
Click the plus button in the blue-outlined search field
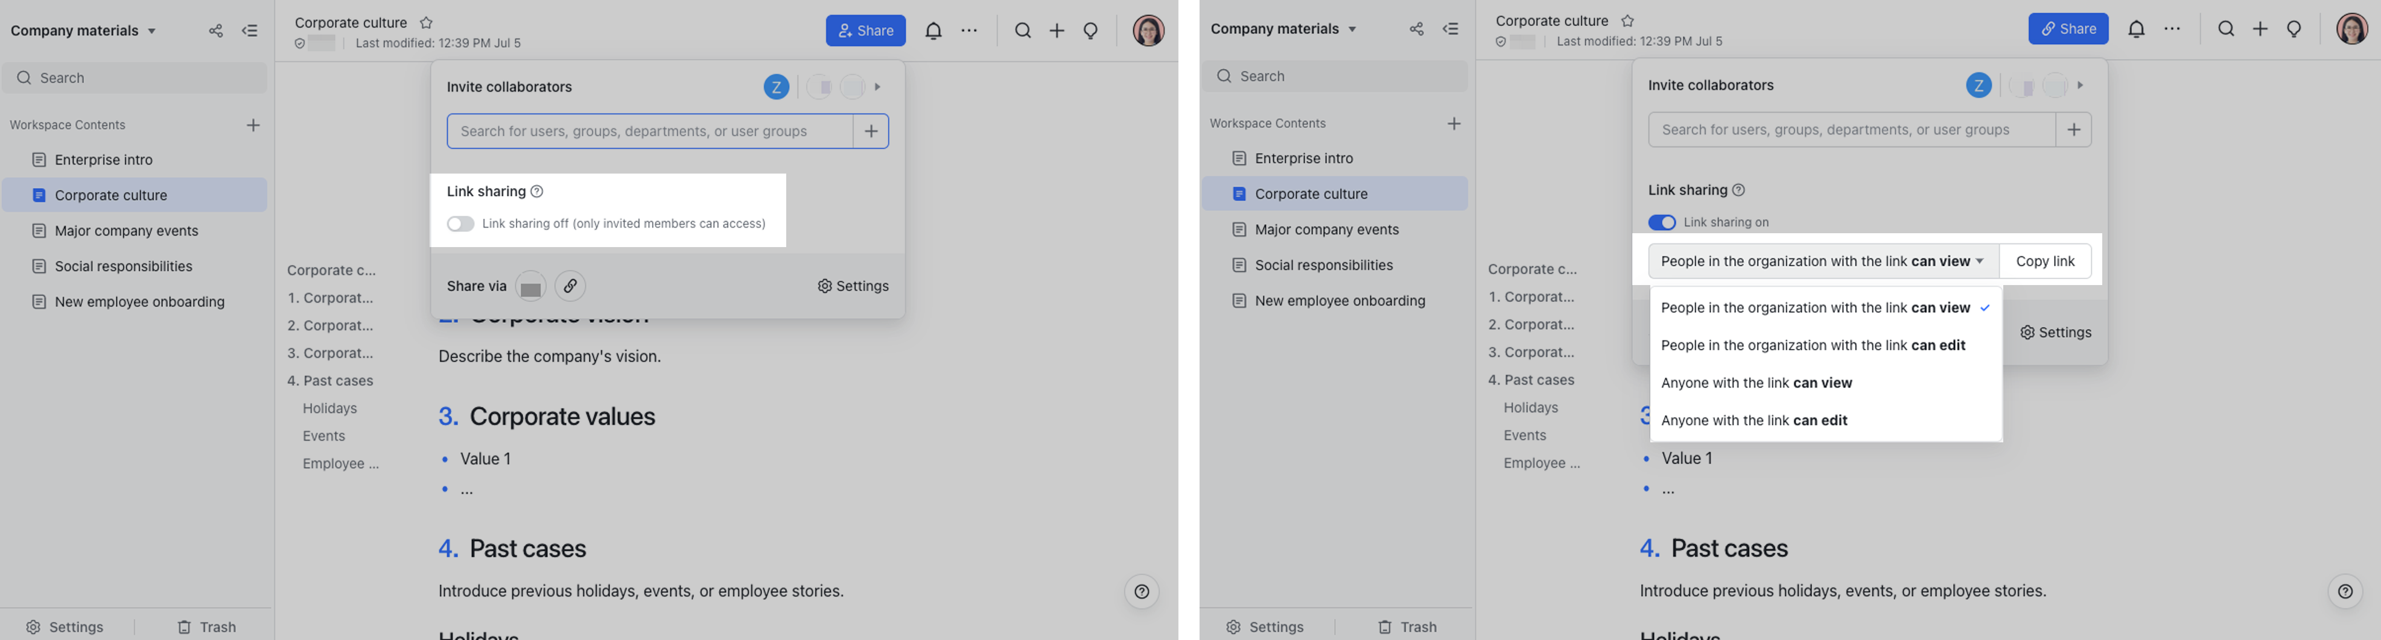(871, 132)
